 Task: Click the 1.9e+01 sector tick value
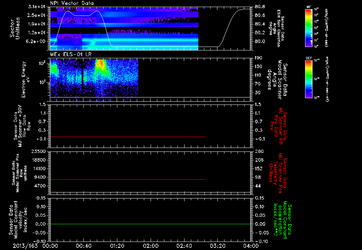click(x=36, y=24)
